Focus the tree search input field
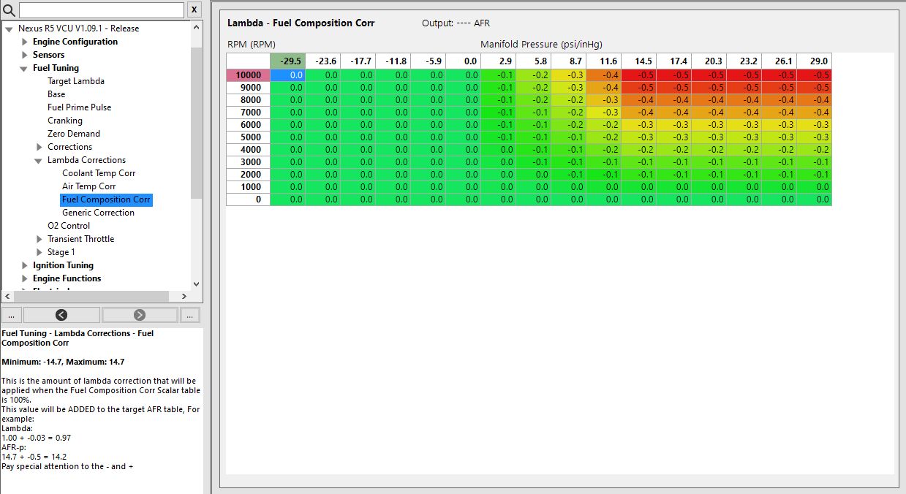The image size is (906, 494). click(102, 9)
